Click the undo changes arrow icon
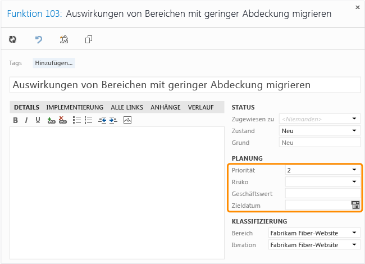The width and height of the screenshot is (365, 264). (x=39, y=39)
